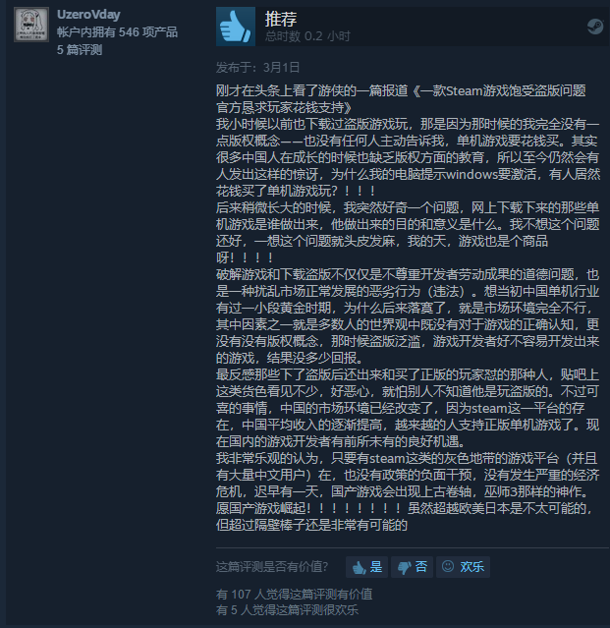Tag the review as 欢乐 funny

point(463,567)
